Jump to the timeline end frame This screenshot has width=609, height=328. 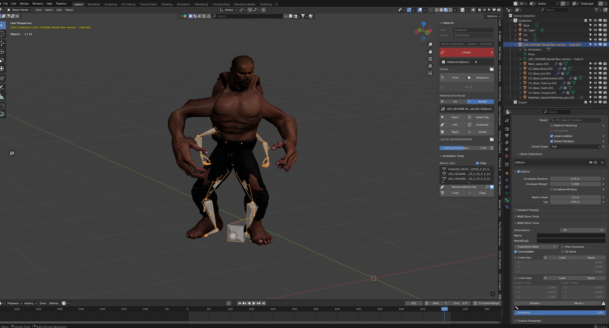263,303
